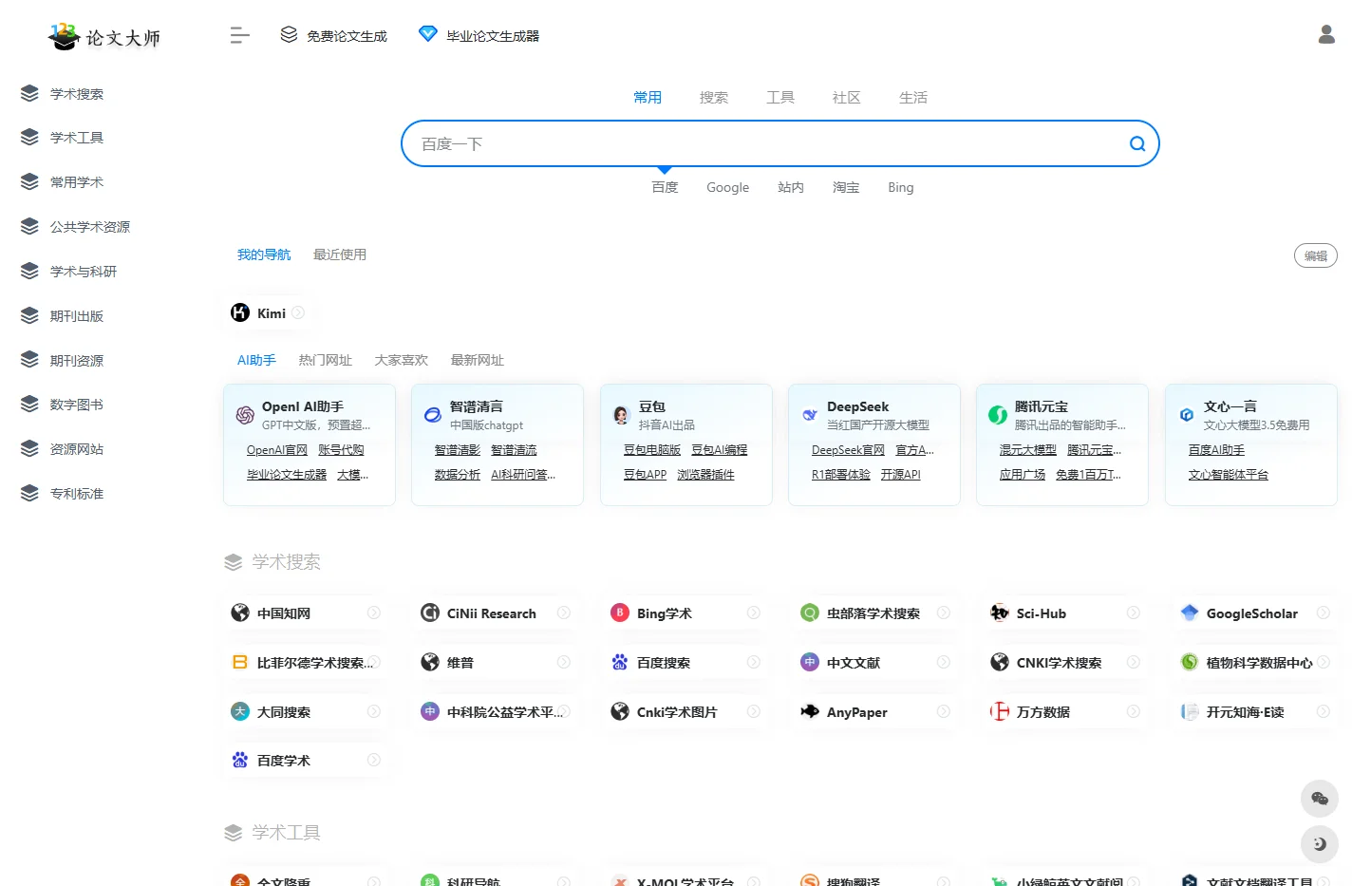Open Sci-Hub icon
This screenshot has width=1352, height=886.
coord(1000,613)
